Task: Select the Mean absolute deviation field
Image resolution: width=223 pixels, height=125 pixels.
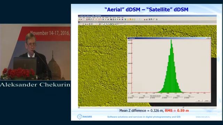Action: coord(155,98)
